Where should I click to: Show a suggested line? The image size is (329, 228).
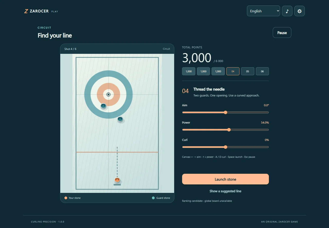tap(225, 191)
